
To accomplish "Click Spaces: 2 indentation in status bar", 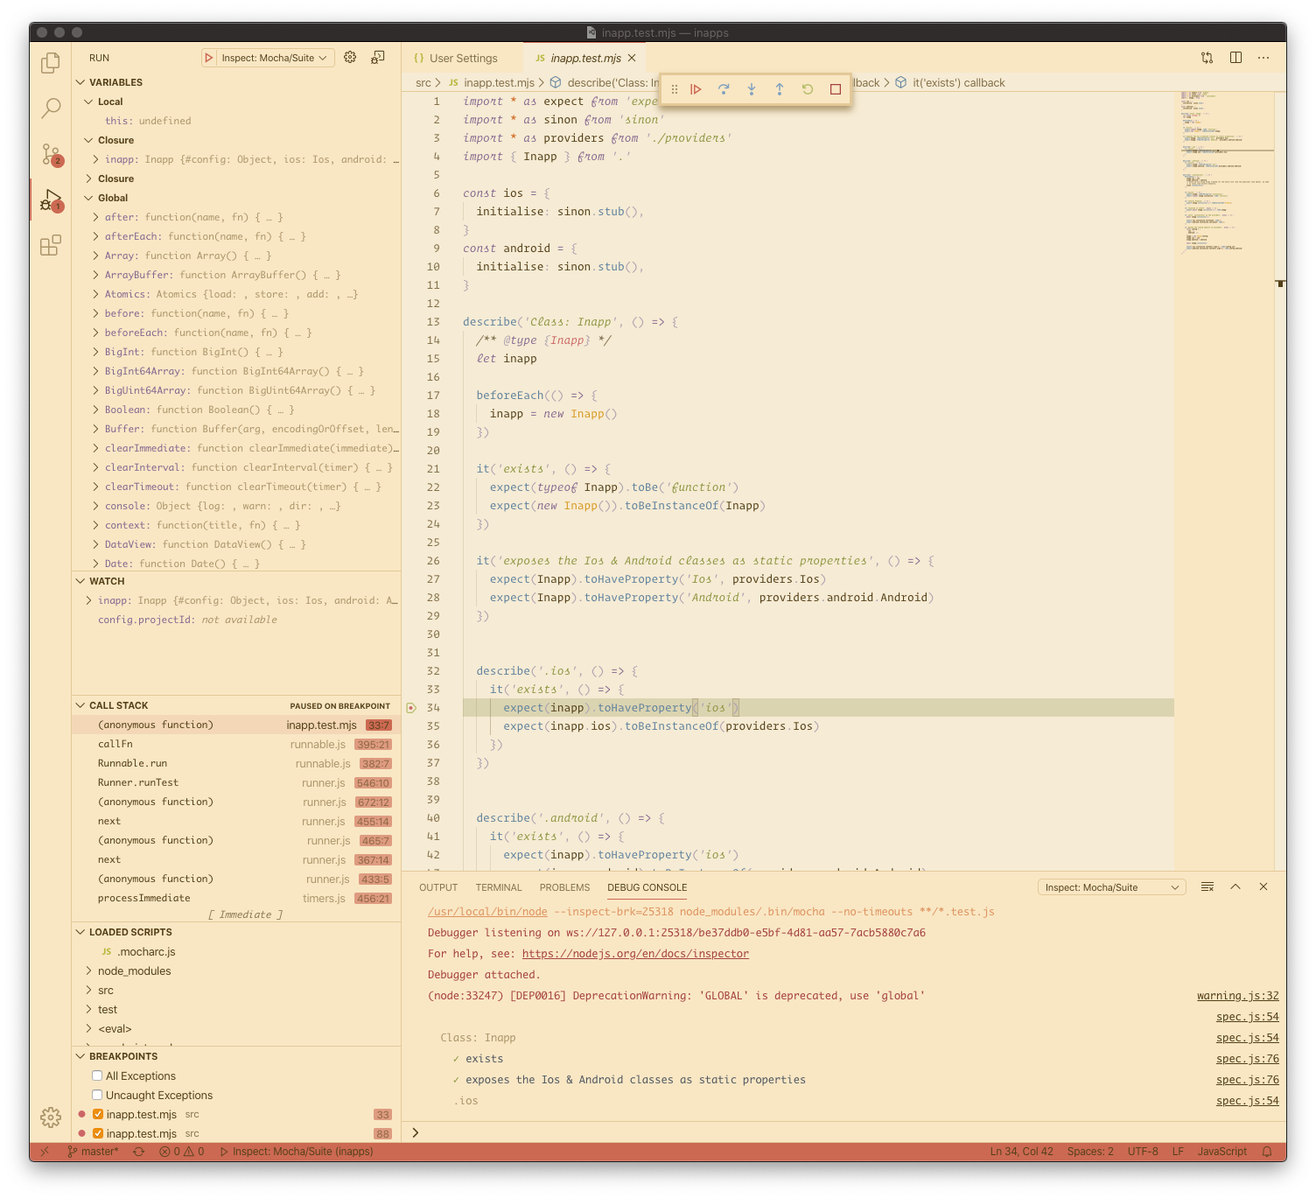I will point(1090,1152).
